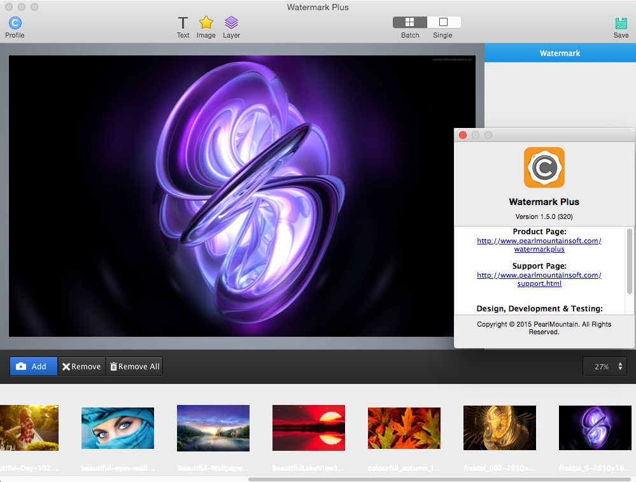
Task: Click the Watermark Plus name in About
Action: pos(544,202)
